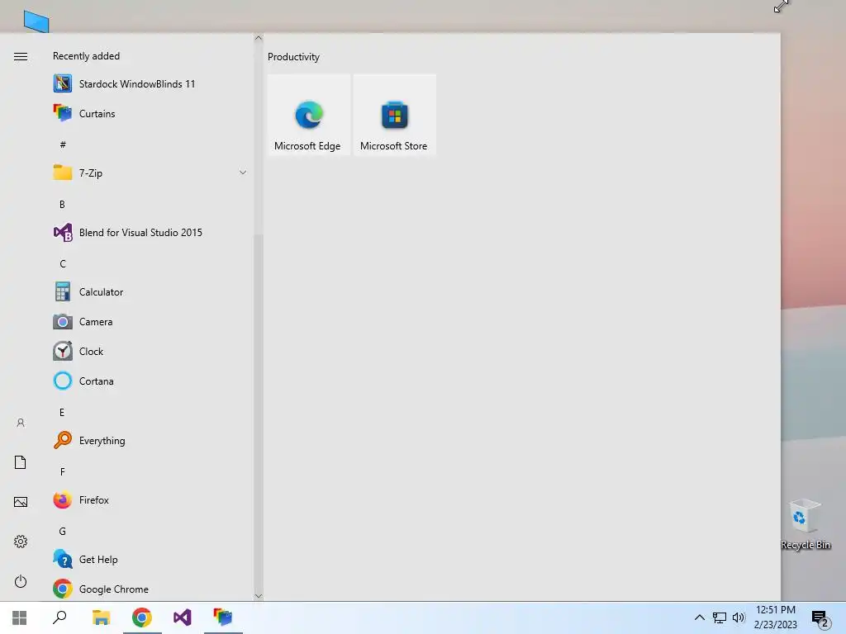Open the Microsoft Store tile

[394, 115]
